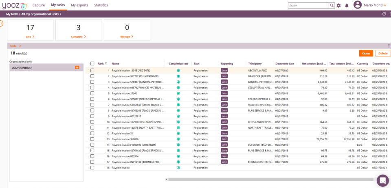391x188 pixels.
Task: Expand the To do section
Action: coord(15,46)
